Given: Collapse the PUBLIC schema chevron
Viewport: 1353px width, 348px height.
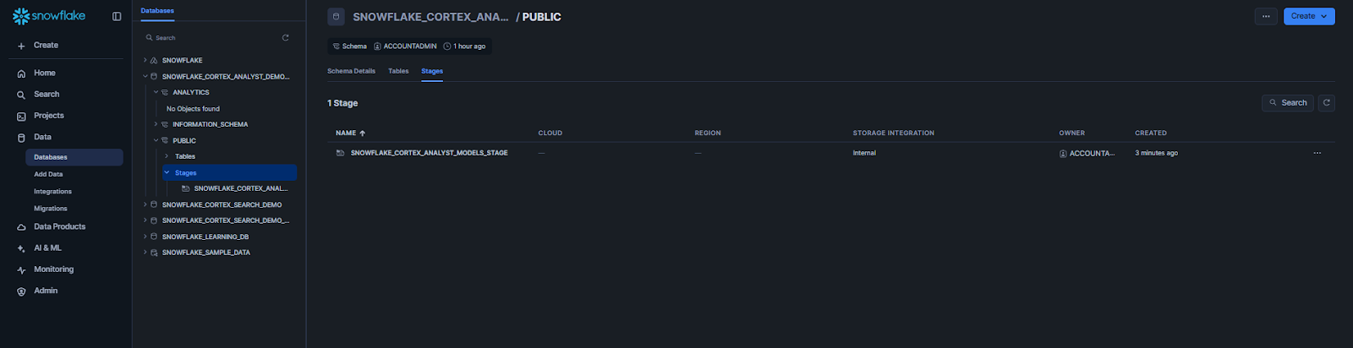Looking at the screenshot, I should [x=156, y=141].
